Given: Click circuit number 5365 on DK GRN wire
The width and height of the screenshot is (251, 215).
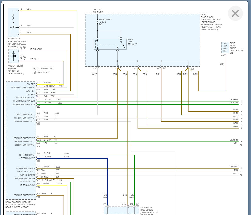Looking at the screenshot, I should [67, 153].
